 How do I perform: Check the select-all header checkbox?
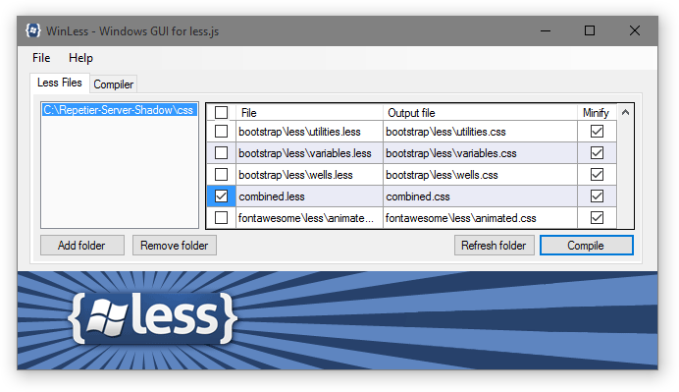222,113
